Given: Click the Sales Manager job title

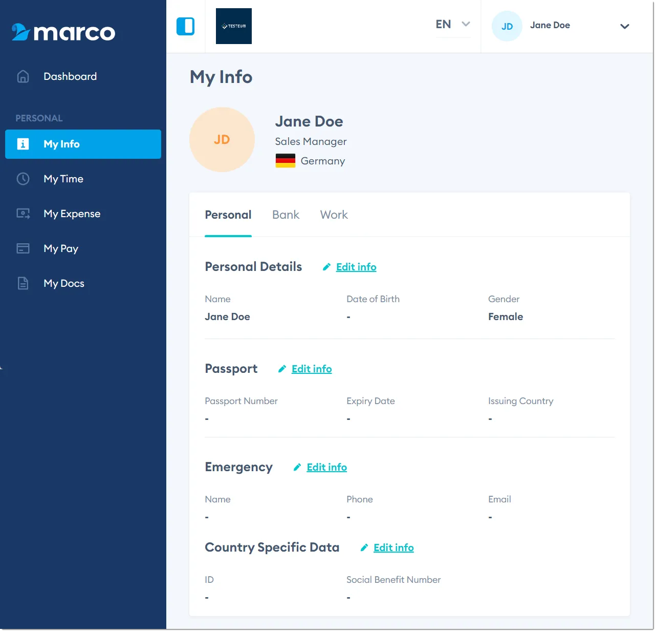Looking at the screenshot, I should (x=311, y=141).
